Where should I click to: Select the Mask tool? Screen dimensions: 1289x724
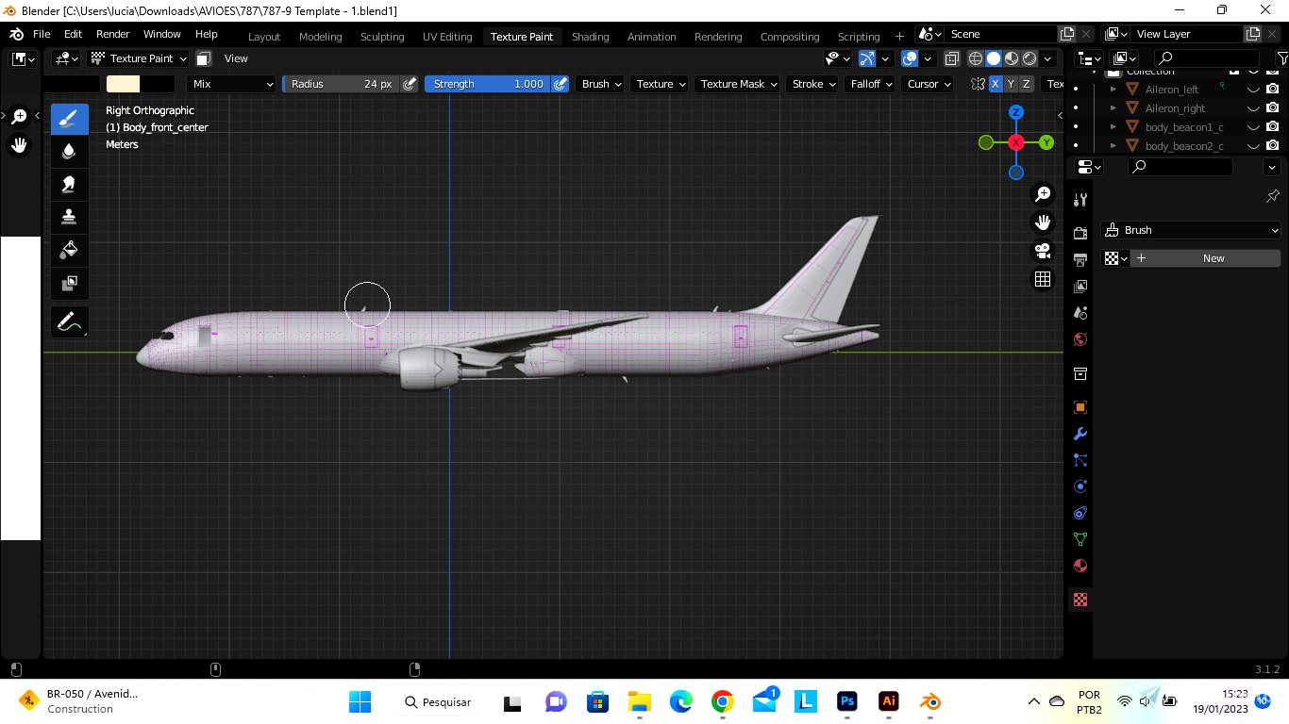pos(69,283)
